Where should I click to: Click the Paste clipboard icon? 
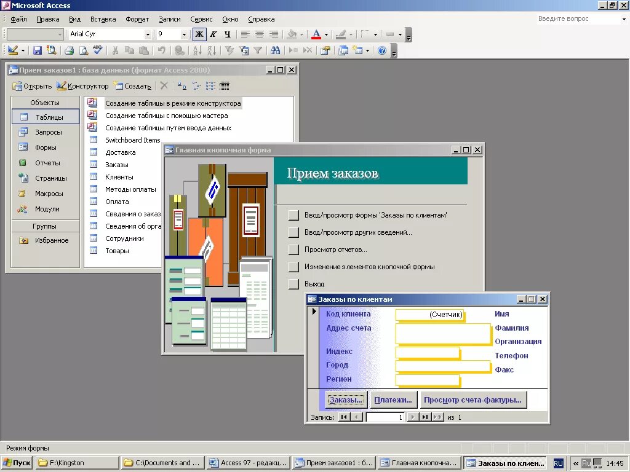point(143,50)
